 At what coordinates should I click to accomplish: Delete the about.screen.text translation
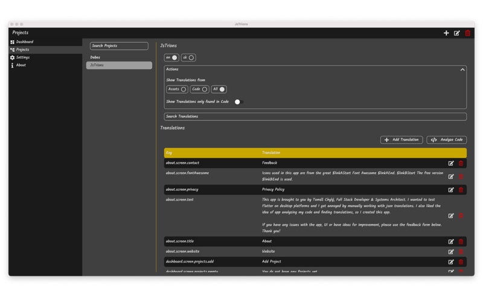point(461,216)
